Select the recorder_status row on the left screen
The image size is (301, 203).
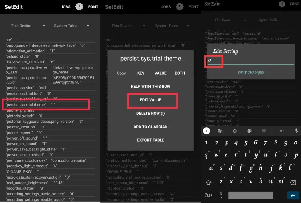50,188
